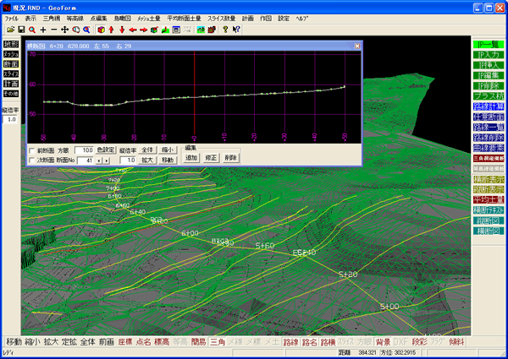
Task: Open the 設定 menu
Action: pos(284,19)
